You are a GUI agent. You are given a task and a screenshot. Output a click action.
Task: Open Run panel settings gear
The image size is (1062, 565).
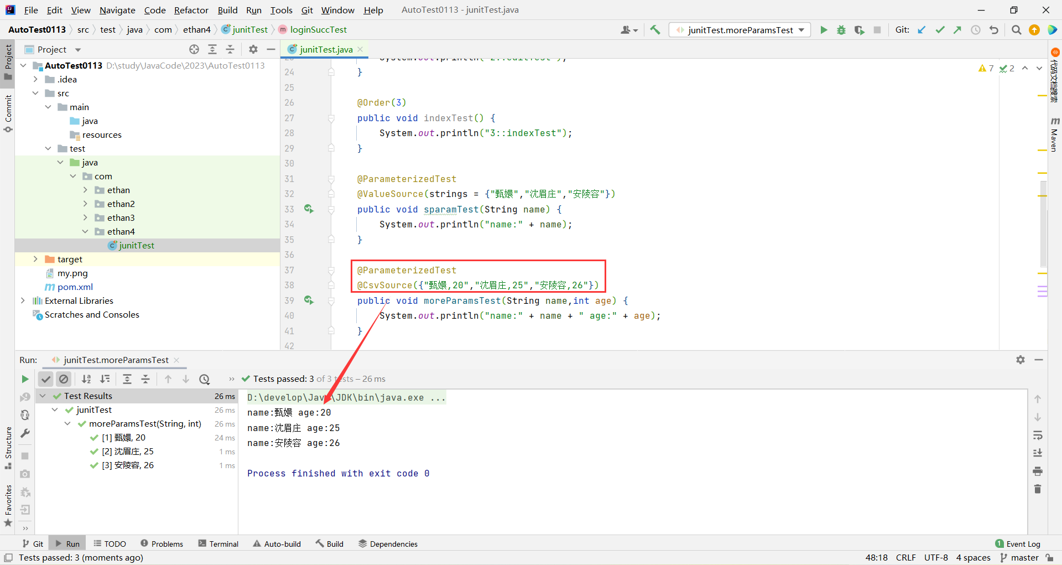[1021, 360]
